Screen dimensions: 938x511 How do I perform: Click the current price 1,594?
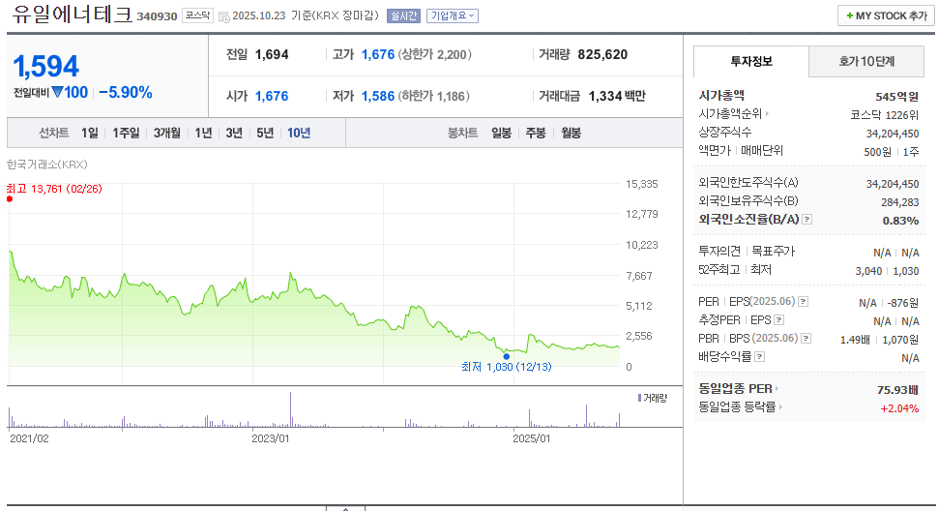[46, 66]
